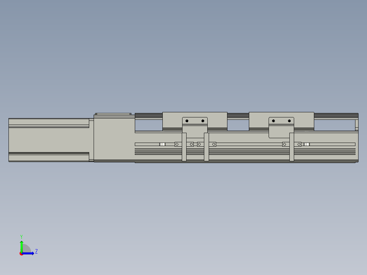Screen dimensions: 367x275
Task: Click the green Y label above the triad
Action: pyautogui.click(x=21, y=236)
